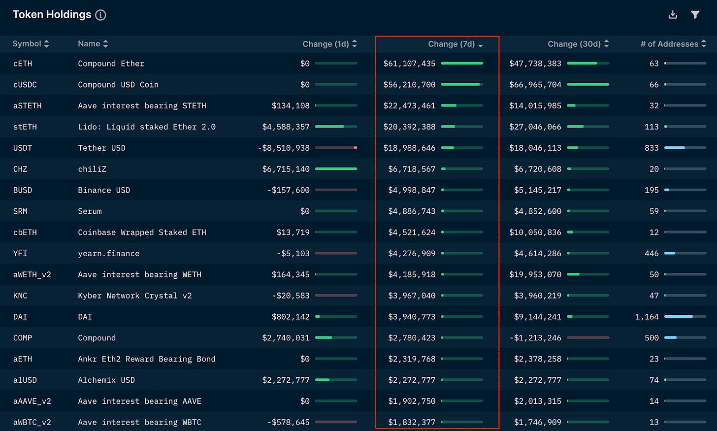717x431 pixels.
Task: Select the CHZ symbol
Action: tap(20, 169)
